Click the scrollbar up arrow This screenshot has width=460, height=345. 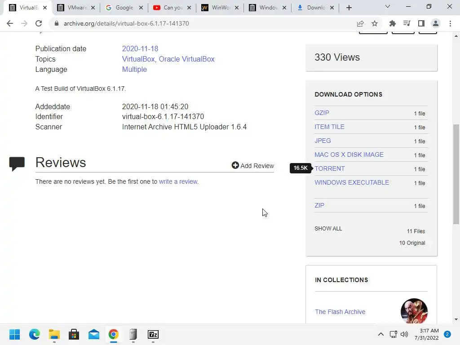pyautogui.click(x=456, y=36)
